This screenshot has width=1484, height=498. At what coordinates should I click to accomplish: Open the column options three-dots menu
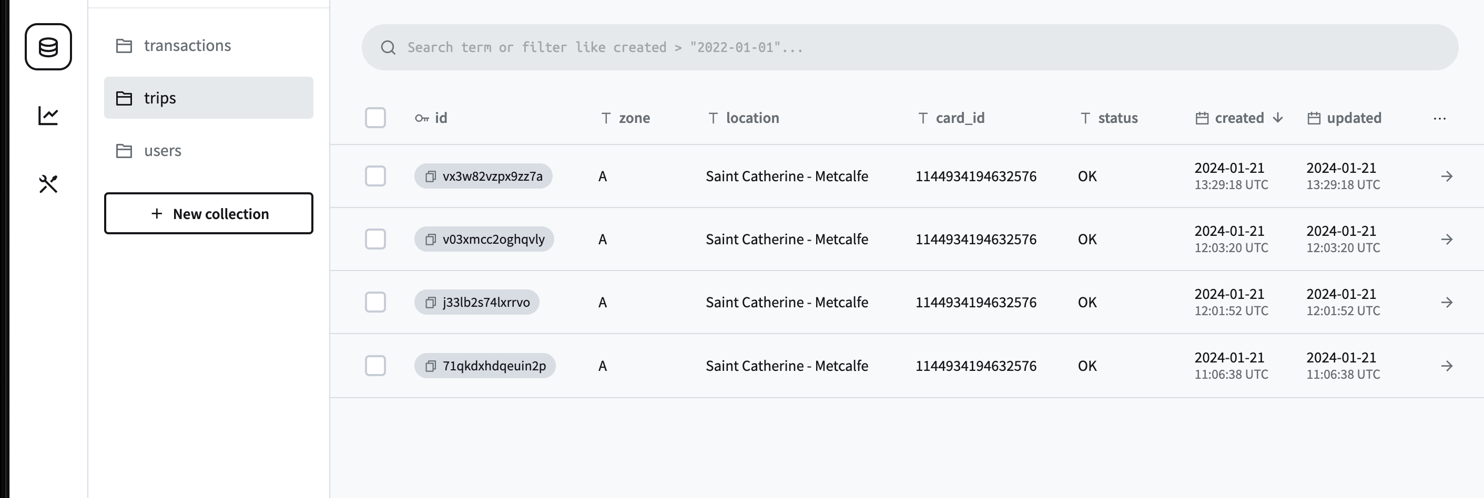click(1439, 119)
